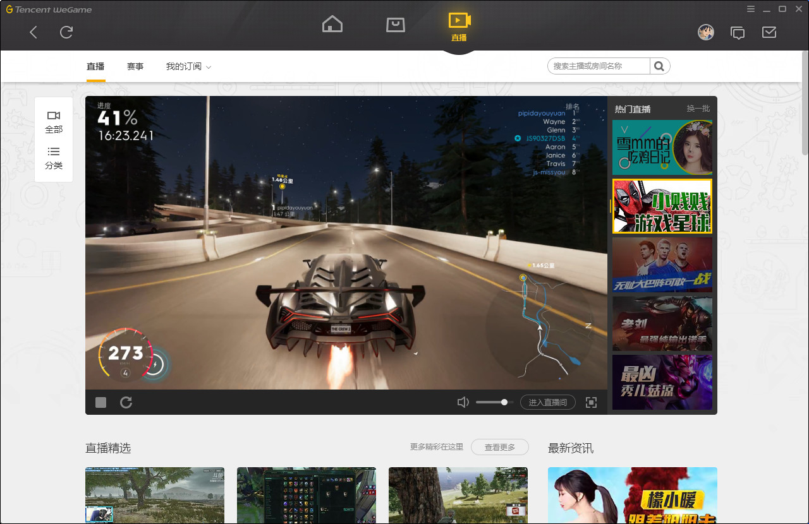Select the 最凶秀儿菇凉 stream thumbnail
This screenshot has height=524, width=809.
click(x=662, y=382)
